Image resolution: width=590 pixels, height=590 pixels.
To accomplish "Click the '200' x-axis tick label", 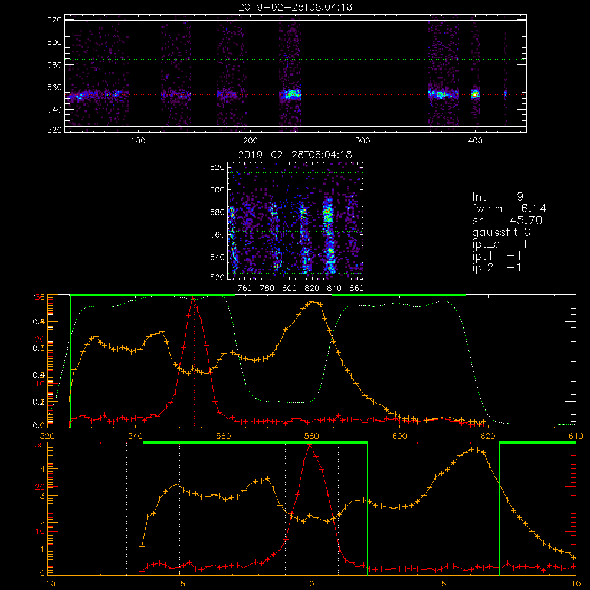I will coord(250,140).
